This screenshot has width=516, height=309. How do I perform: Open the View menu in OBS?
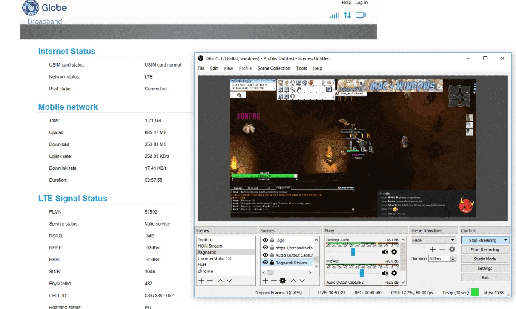pos(228,68)
